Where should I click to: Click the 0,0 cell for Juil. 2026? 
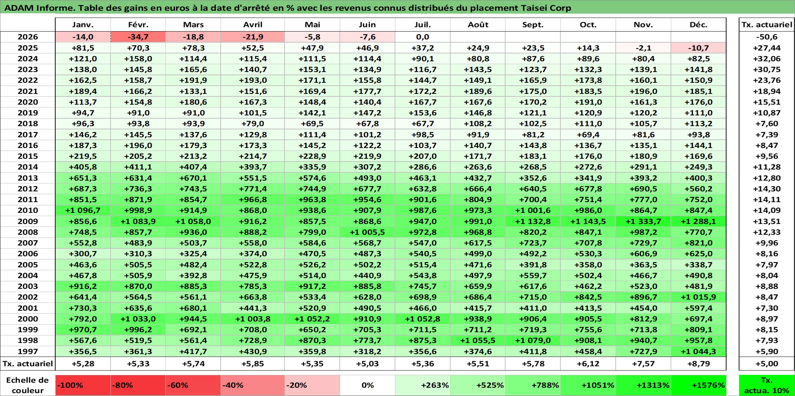click(x=423, y=37)
